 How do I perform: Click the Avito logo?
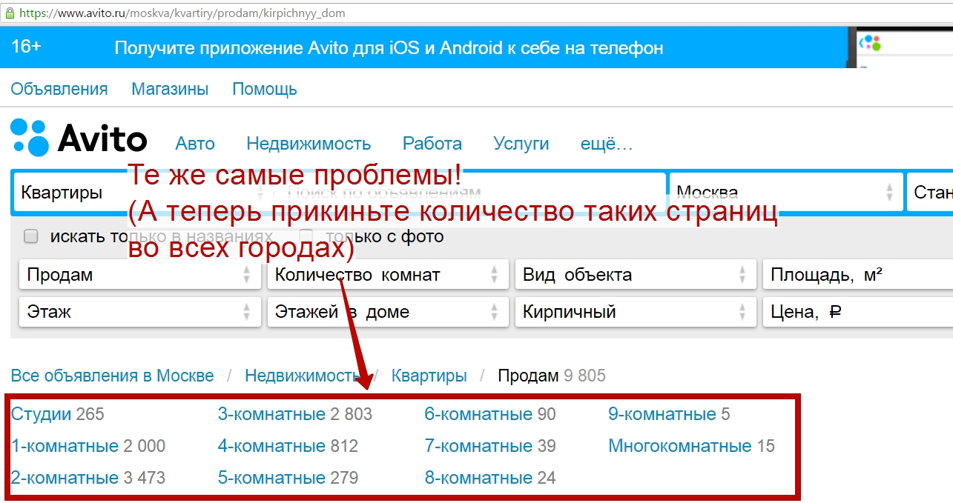coord(78,139)
